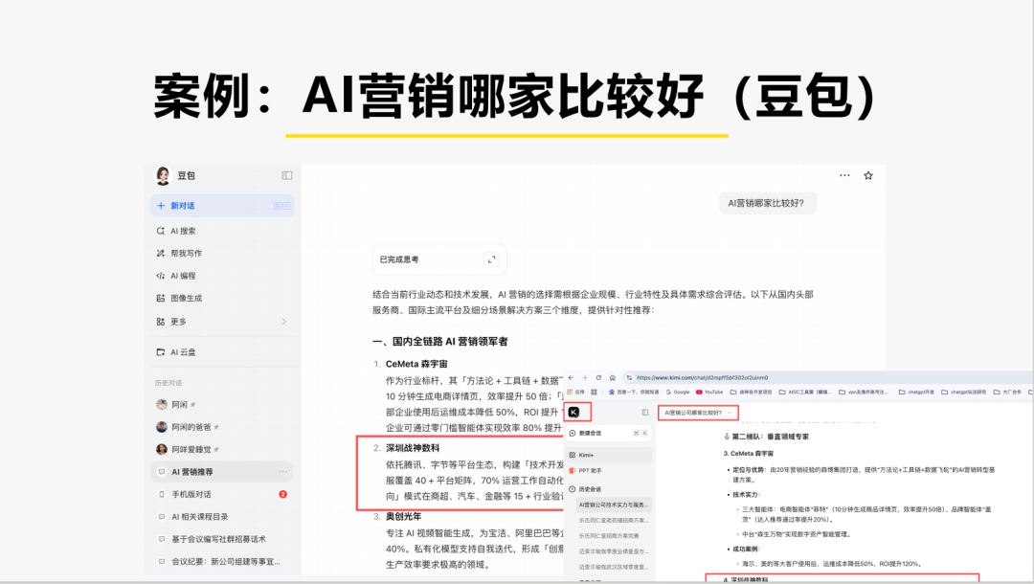This screenshot has height=584, width=1034.
Task: Click the site info icon in the address bar
Action: coord(629,378)
